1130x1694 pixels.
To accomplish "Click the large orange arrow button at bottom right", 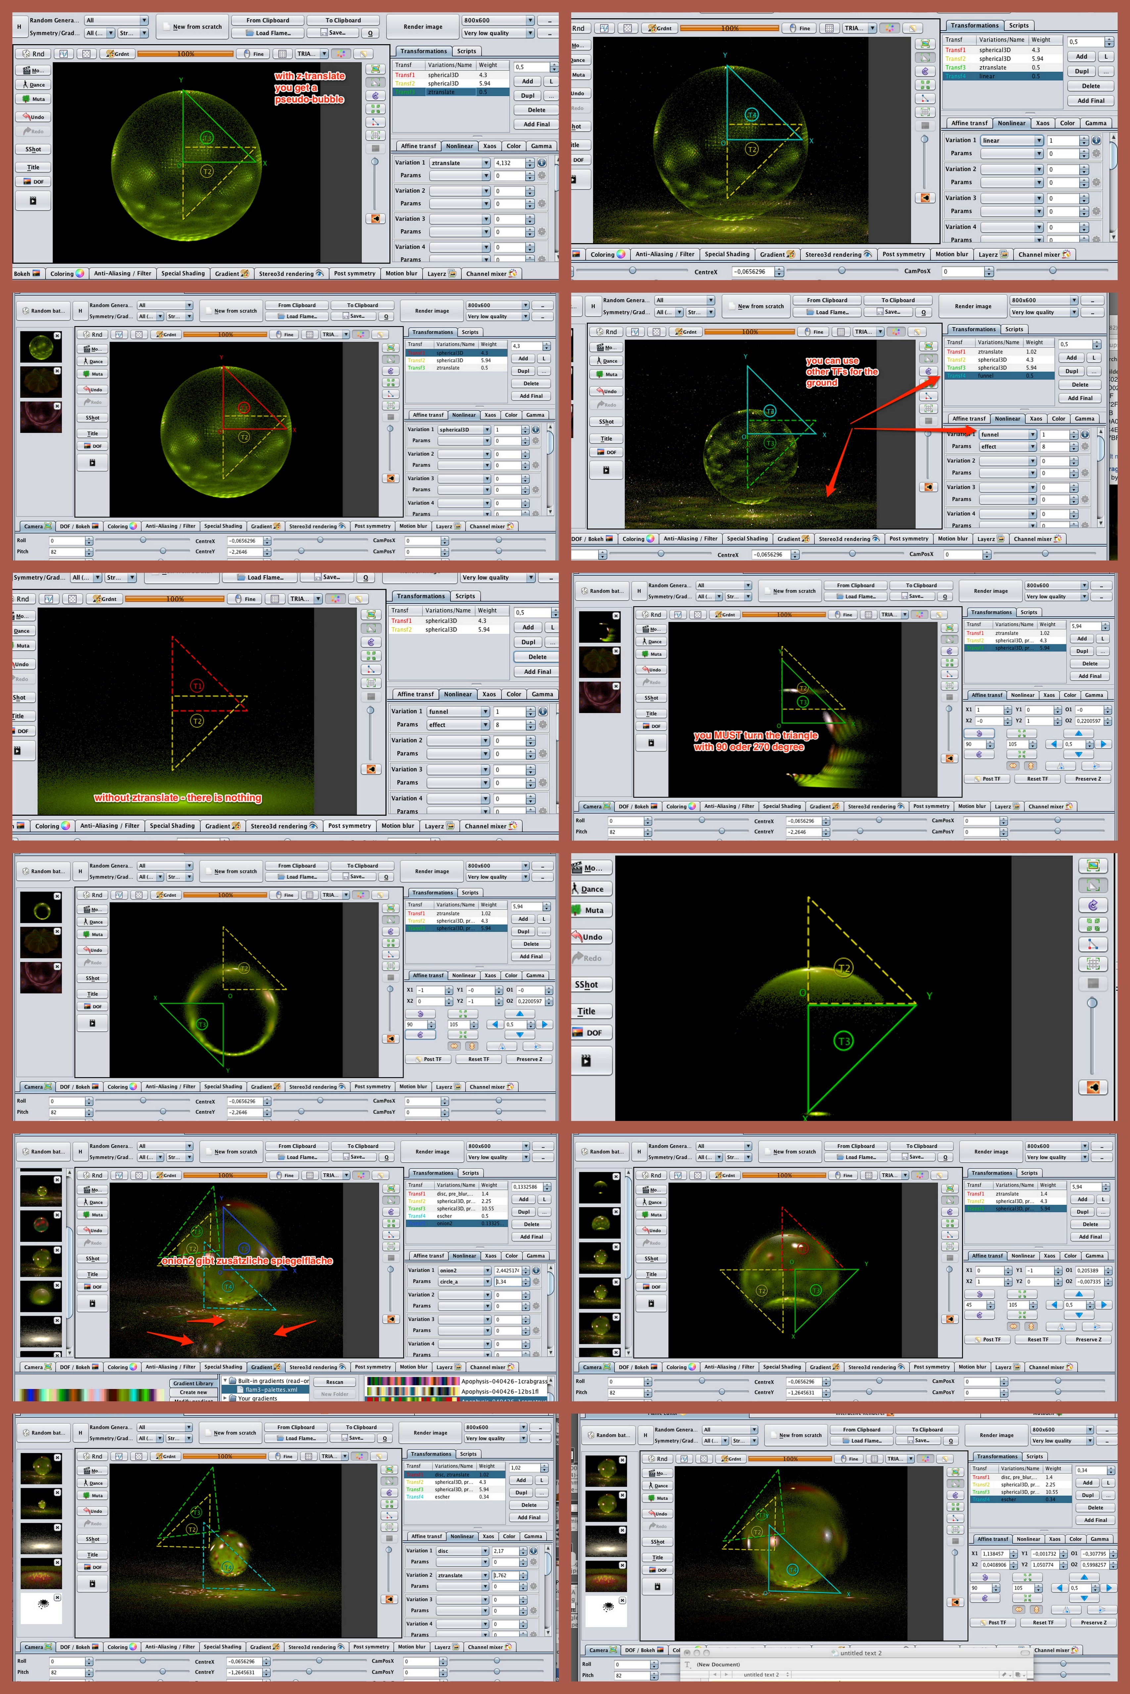I will click(1093, 1088).
